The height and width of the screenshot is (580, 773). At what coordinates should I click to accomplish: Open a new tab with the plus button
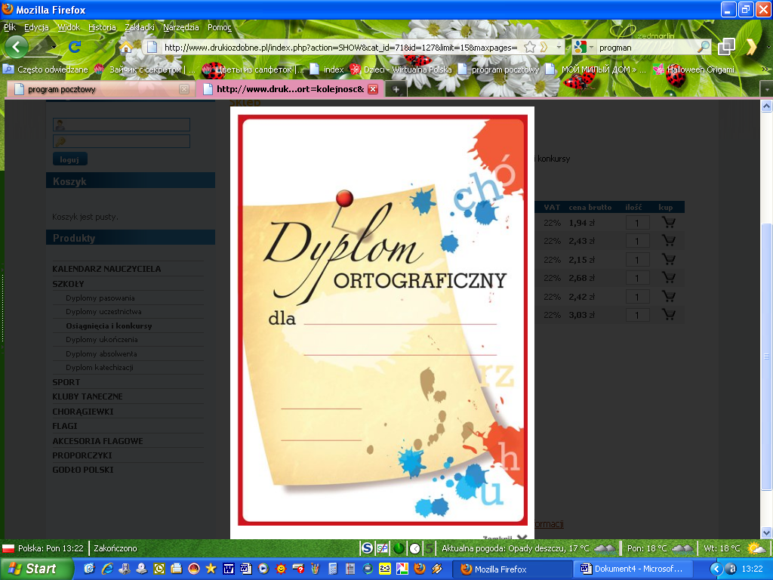pos(396,89)
